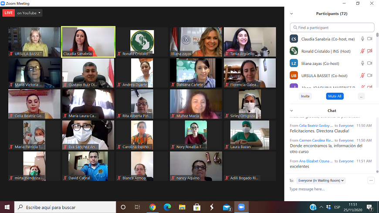Click URSULA BASSET's camera icon in list
379x213 pixels.
point(369,75)
